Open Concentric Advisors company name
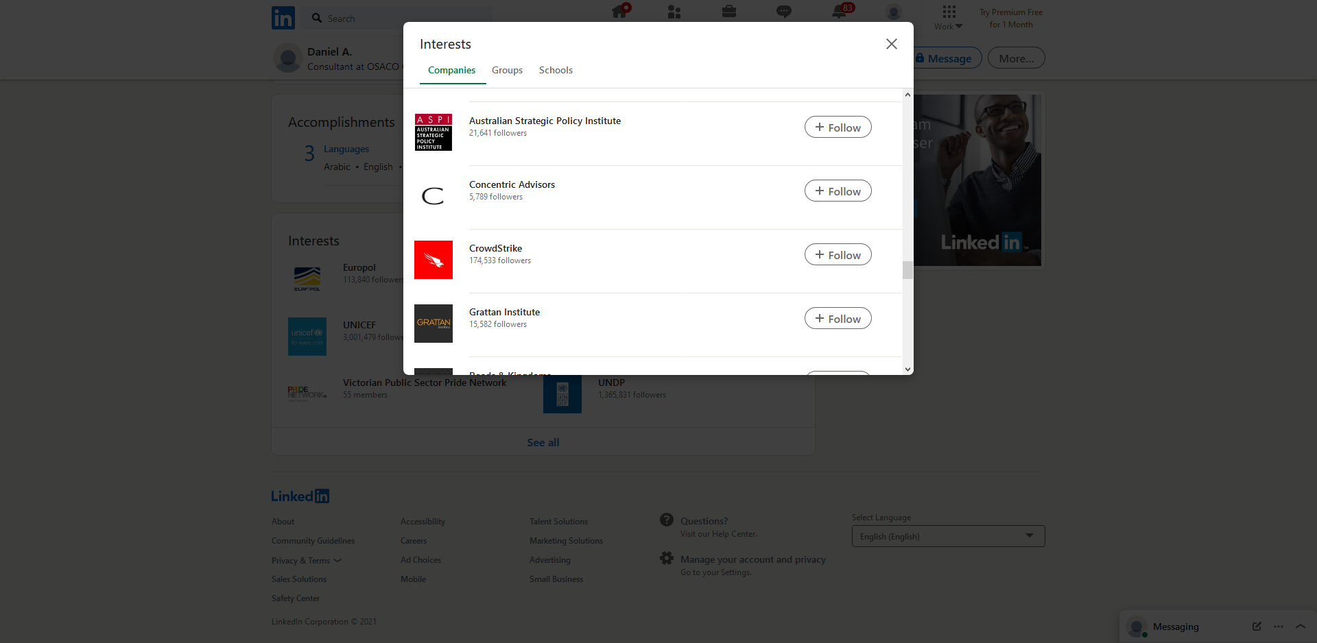The height and width of the screenshot is (643, 1317). click(512, 184)
